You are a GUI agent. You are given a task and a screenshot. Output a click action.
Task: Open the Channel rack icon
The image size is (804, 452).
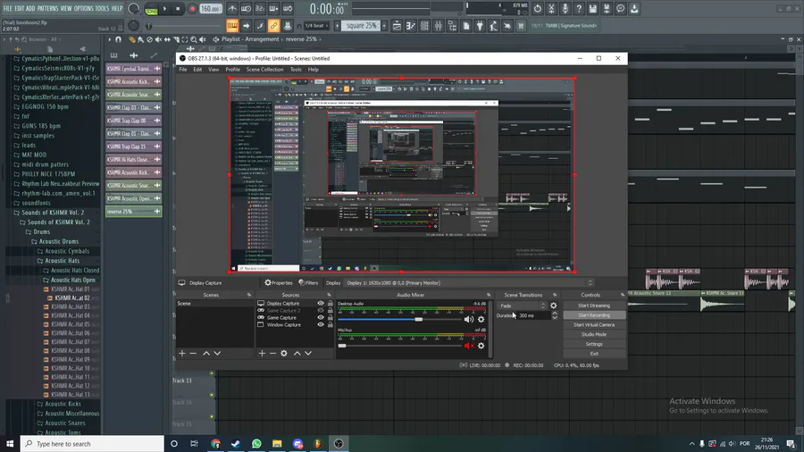tap(424, 26)
